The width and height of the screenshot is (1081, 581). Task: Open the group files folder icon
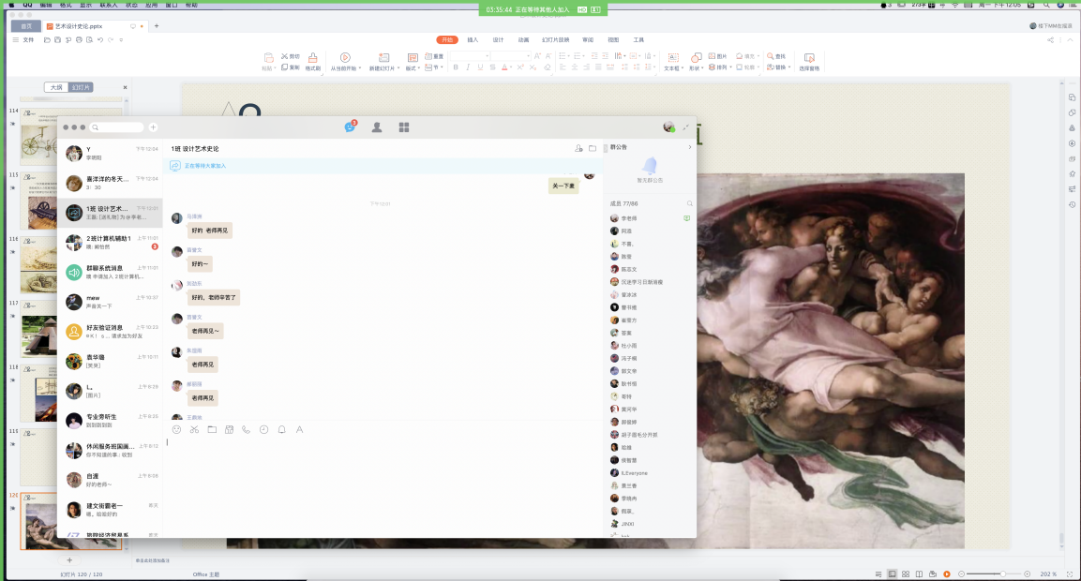[593, 148]
